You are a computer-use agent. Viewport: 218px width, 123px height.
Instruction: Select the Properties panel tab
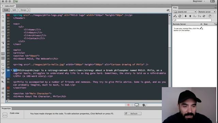click(x=6, y=108)
